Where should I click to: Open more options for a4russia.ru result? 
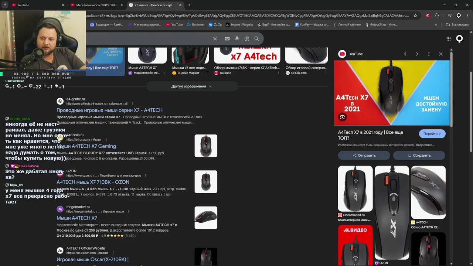click(x=106, y=140)
